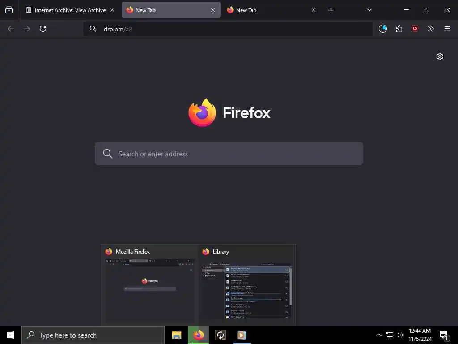
Task: Click the Mozilla Firefox preview title
Action: click(x=133, y=252)
